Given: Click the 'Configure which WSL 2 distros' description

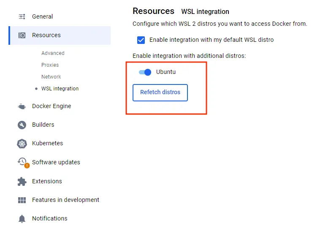Looking at the screenshot, I should pos(220,24).
